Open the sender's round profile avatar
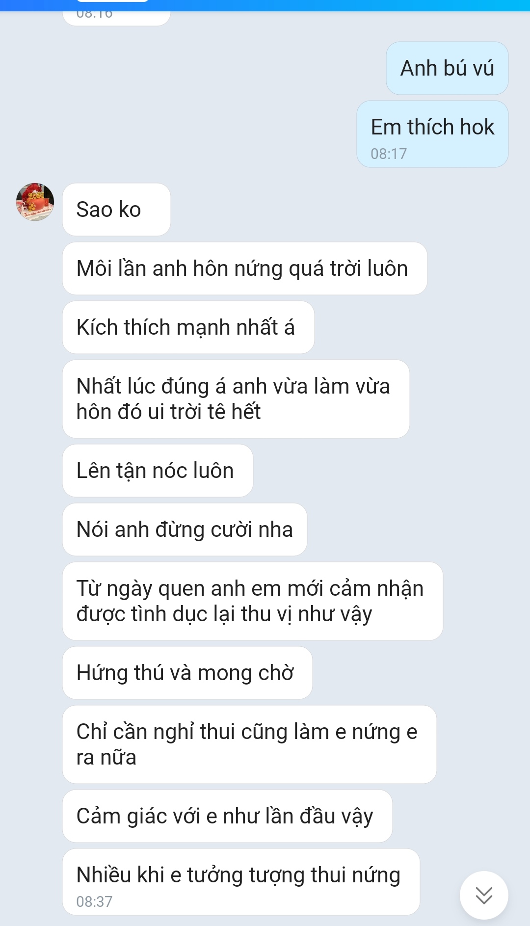Screen dimensions: 530x926 35,202
